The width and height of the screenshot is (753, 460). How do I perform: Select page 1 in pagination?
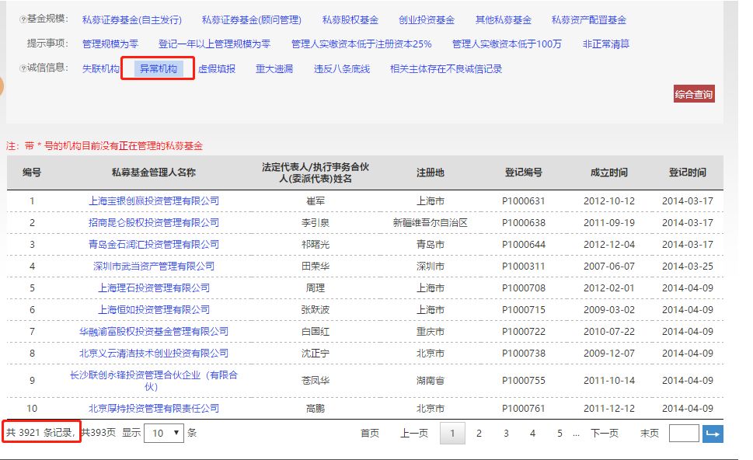point(452,433)
